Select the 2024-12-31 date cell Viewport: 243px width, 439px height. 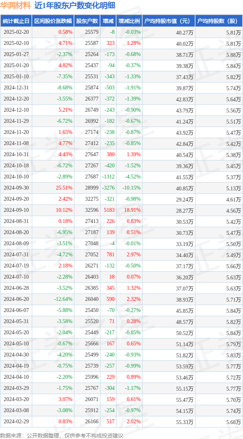point(16,87)
